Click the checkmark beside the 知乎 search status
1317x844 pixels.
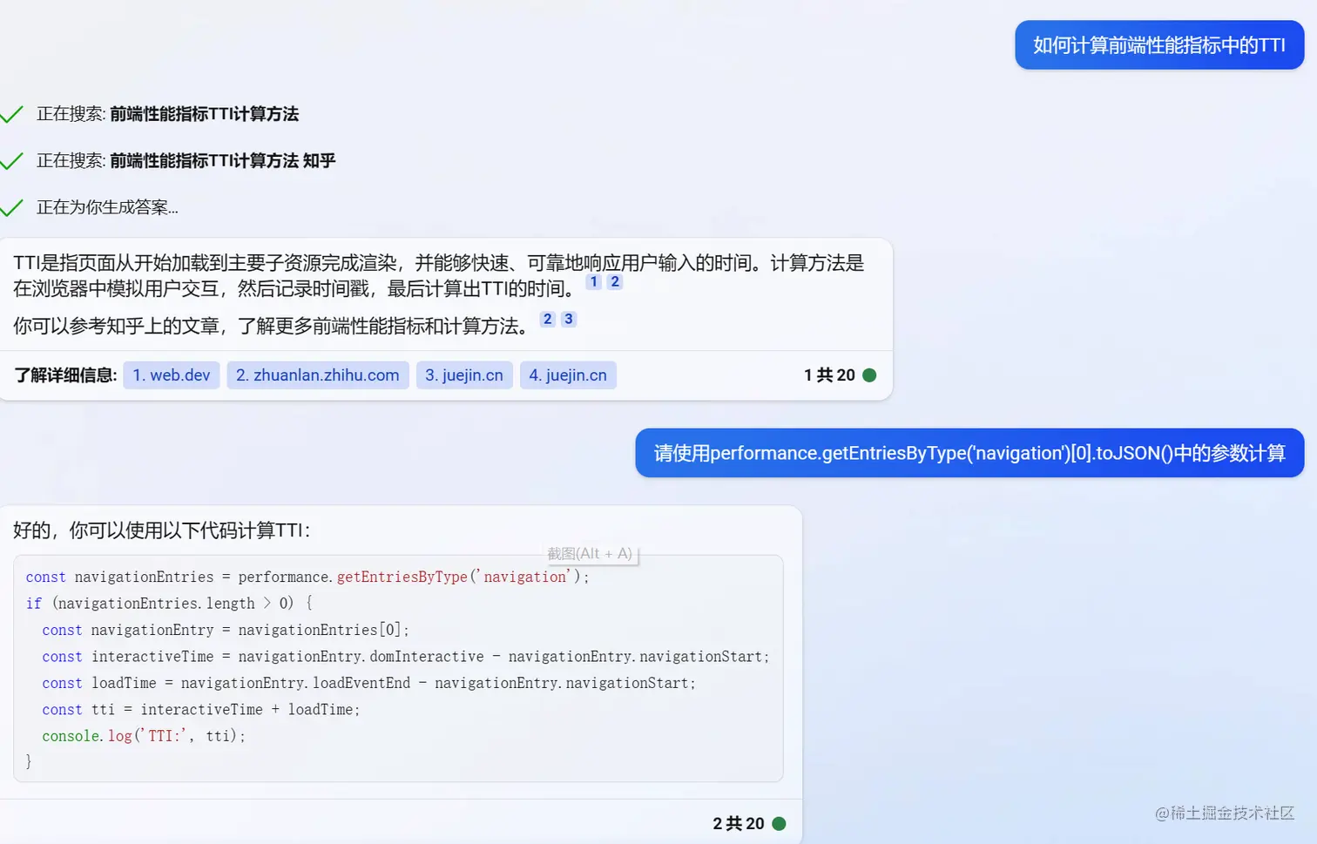point(11,161)
